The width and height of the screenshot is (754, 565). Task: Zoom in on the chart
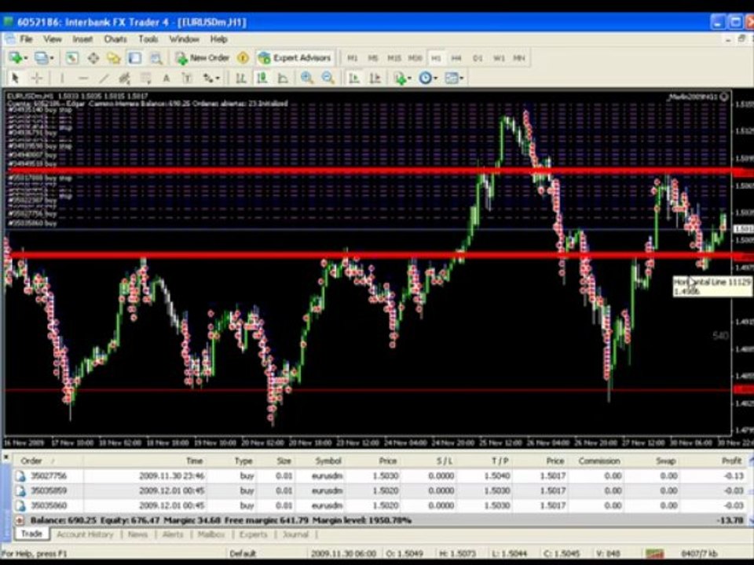pyautogui.click(x=307, y=78)
